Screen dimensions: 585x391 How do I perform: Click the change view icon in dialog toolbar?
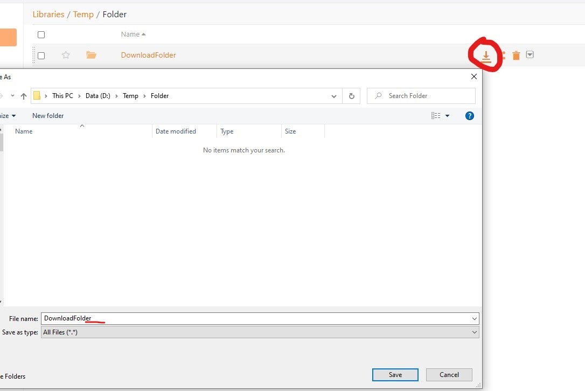point(436,116)
